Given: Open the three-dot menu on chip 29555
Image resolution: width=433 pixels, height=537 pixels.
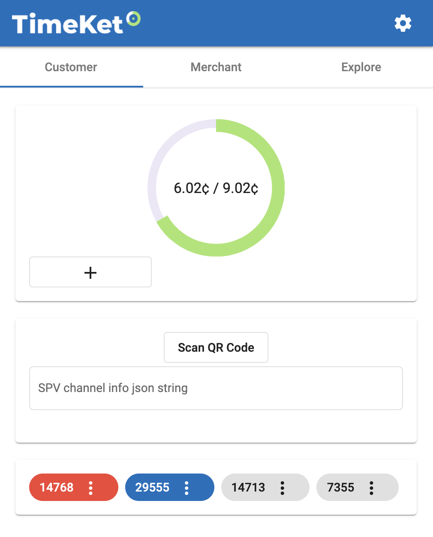Looking at the screenshot, I should 186,488.
